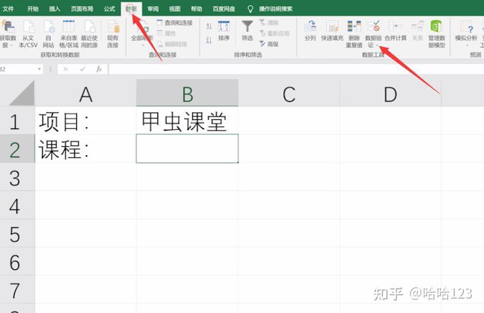Viewport: 484px width, 313px height.
Task: Select column C header
Action: 289,94
